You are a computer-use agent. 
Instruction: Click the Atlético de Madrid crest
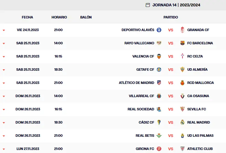(159, 83)
